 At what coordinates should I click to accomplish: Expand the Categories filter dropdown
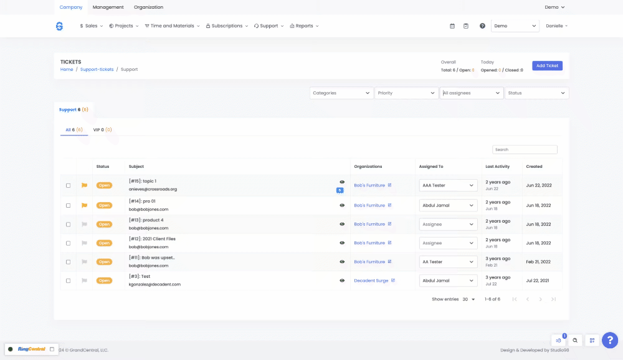coord(341,93)
